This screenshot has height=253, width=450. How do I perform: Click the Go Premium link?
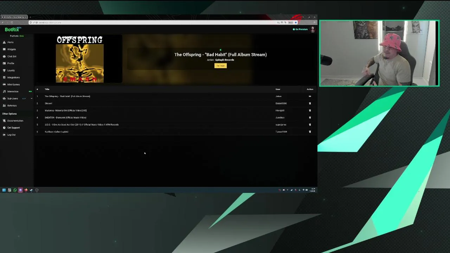[x=300, y=29]
